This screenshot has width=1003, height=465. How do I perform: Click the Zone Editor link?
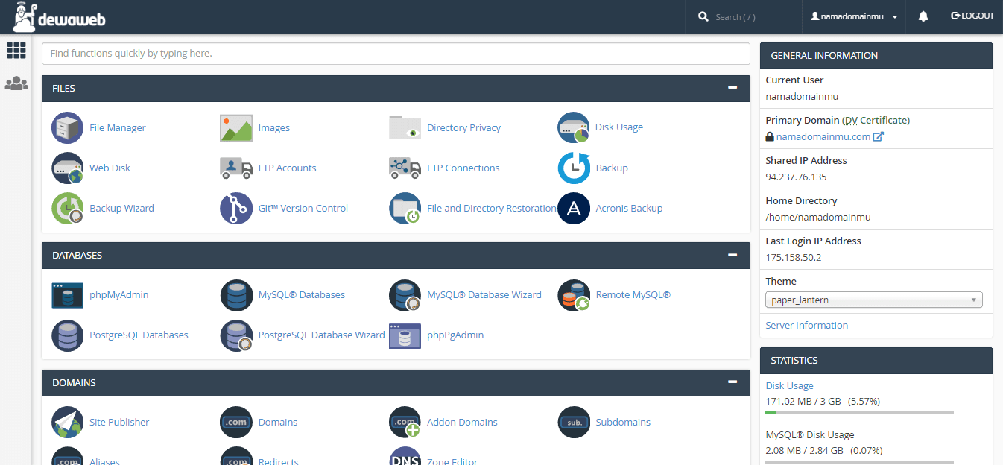452,461
